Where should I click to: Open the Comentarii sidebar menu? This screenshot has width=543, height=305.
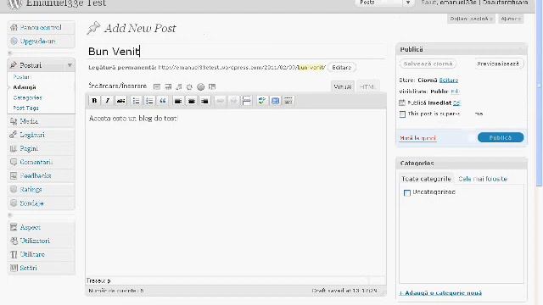coord(41,162)
